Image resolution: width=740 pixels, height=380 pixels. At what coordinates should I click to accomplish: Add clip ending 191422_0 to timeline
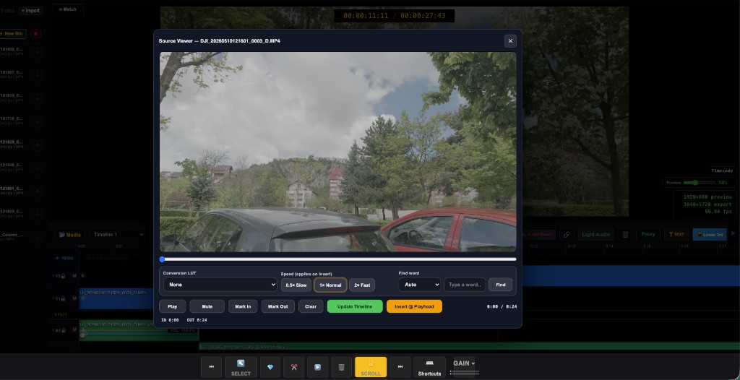pos(37,52)
